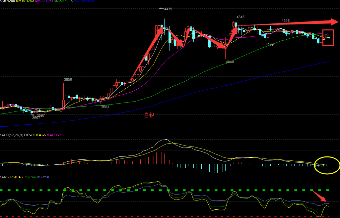Click the DIF value in MACD header
The image size is (340, 218).
[x=29, y=135]
